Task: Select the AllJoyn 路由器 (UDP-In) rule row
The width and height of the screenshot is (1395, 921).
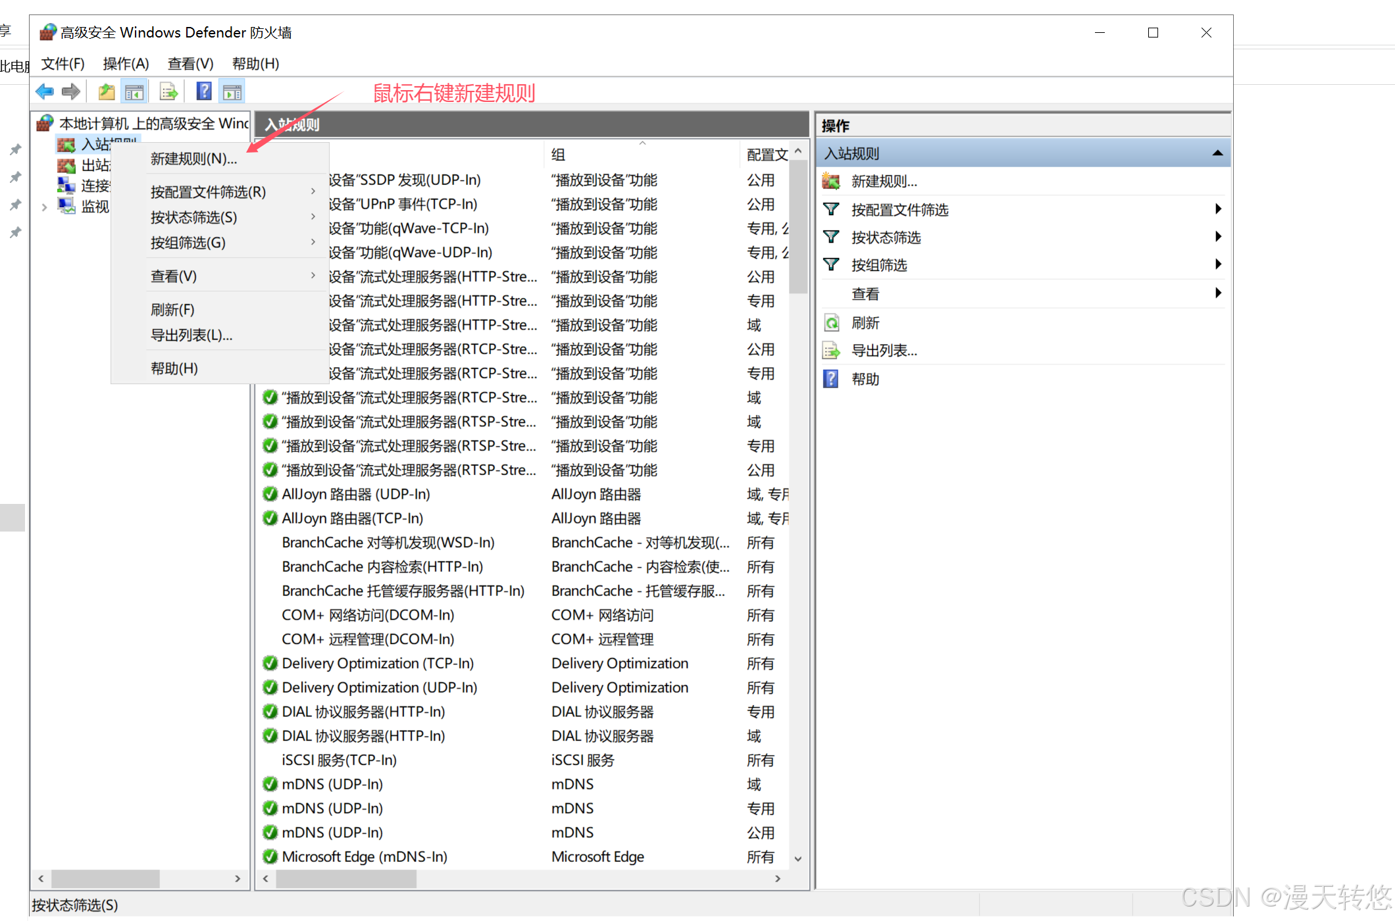Action: tap(355, 494)
